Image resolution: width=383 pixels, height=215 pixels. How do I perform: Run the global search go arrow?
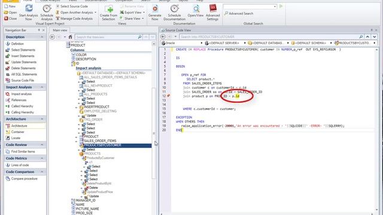[x=281, y=7]
